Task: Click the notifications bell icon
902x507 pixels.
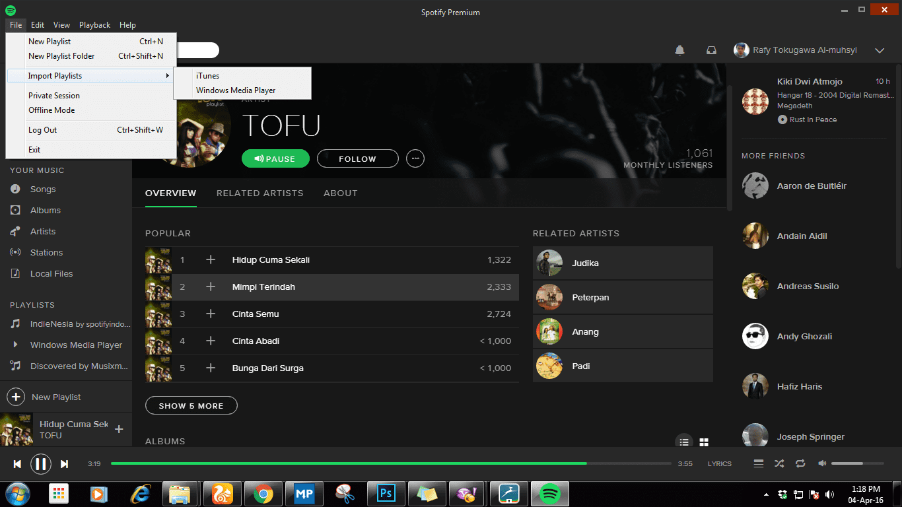Action: pyautogui.click(x=679, y=50)
